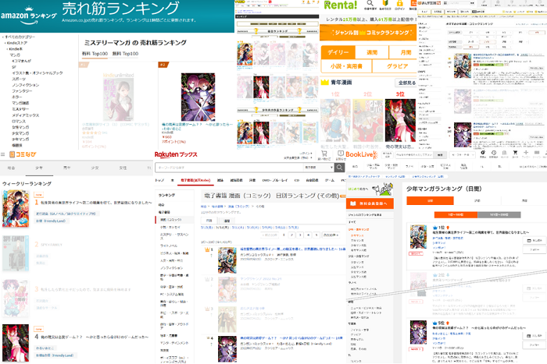Open Amazon #2 book cover thumbnail

point(198,97)
